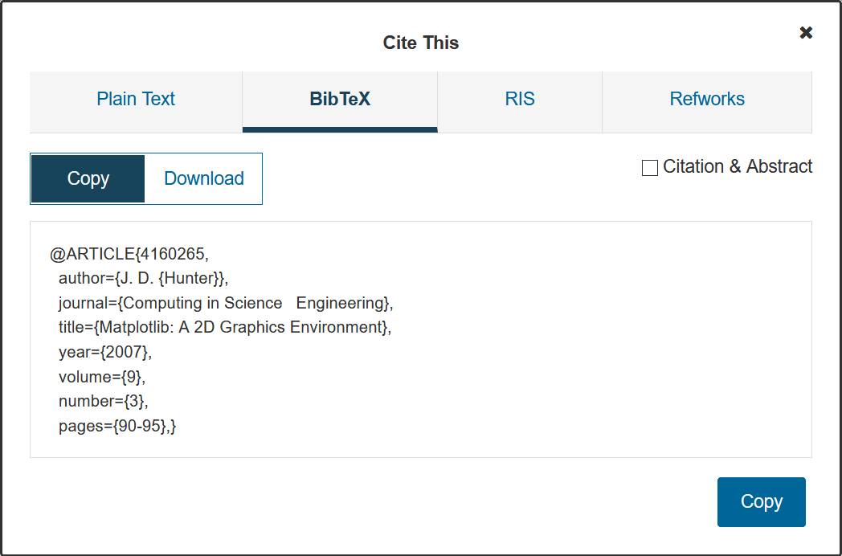This screenshot has width=842, height=556.
Task: Click the Citation & Abstract label text
Action: (737, 167)
